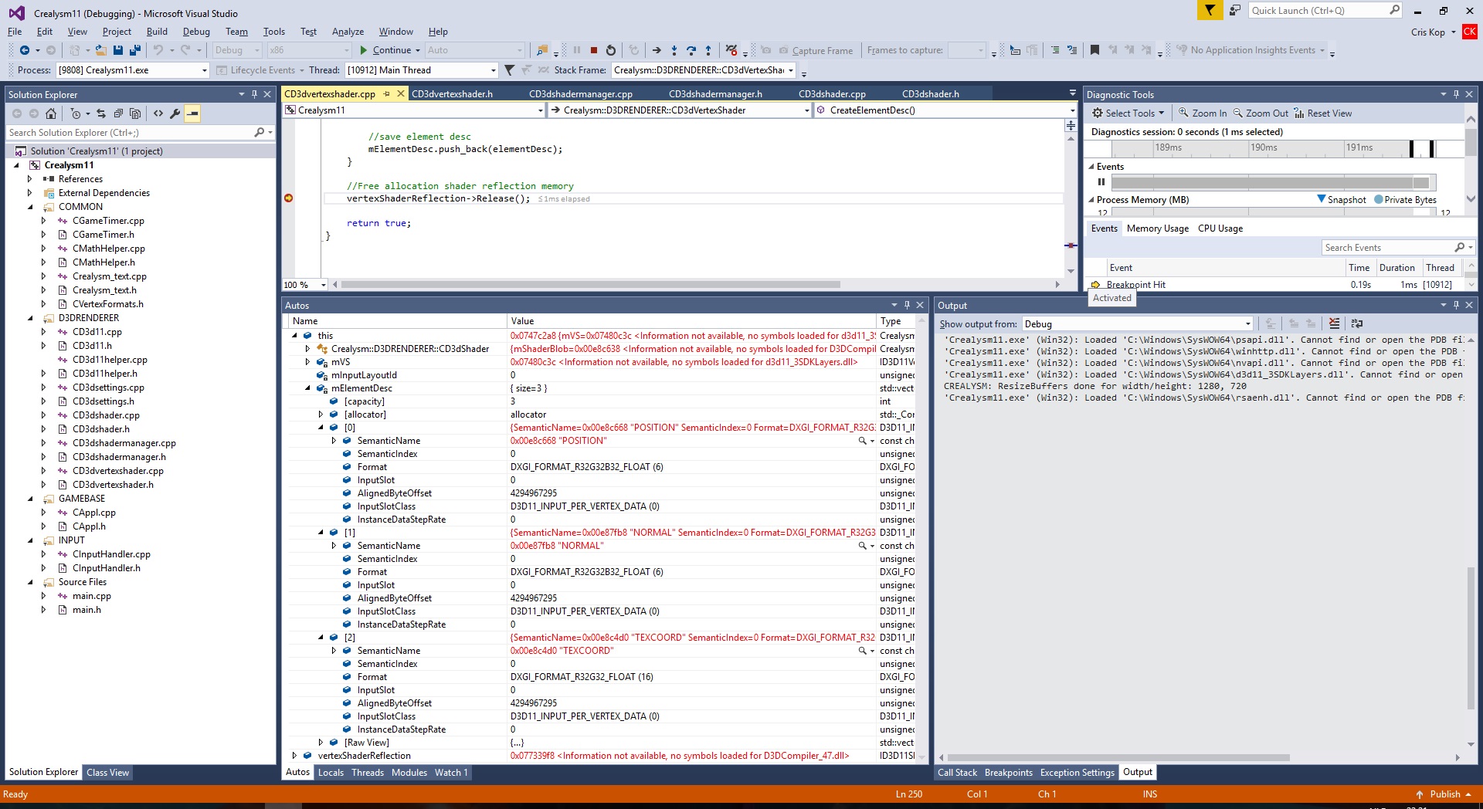Click the Search Solution Explorer input field
The image size is (1483, 809).
pyautogui.click(x=130, y=133)
